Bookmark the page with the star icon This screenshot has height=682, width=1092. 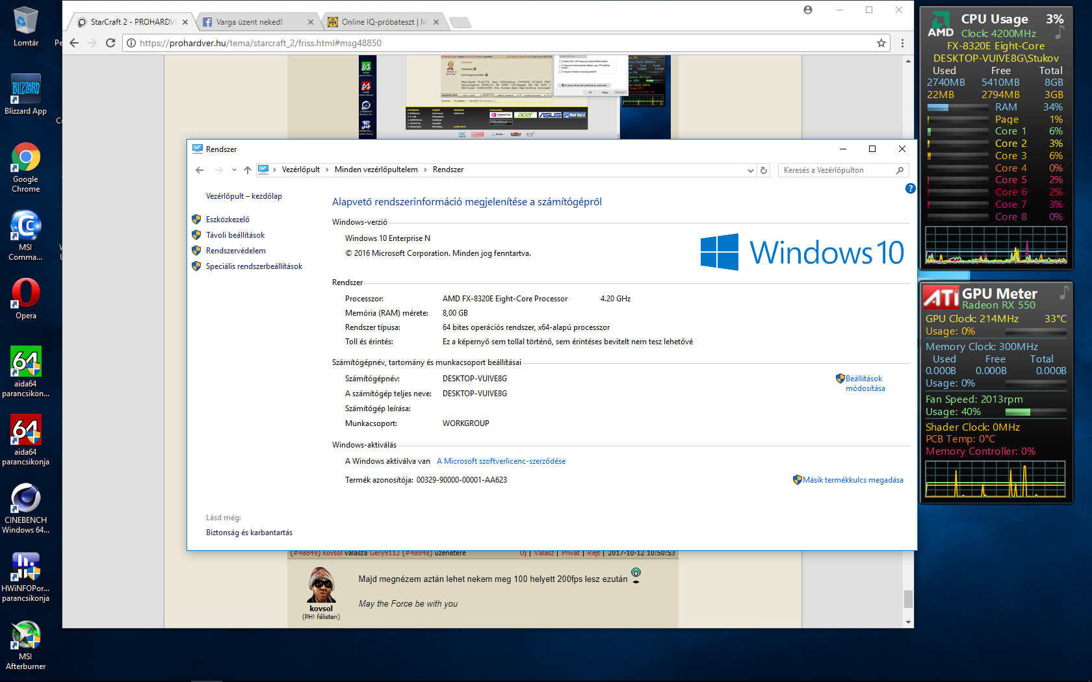pyautogui.click(x=881, y=43)
